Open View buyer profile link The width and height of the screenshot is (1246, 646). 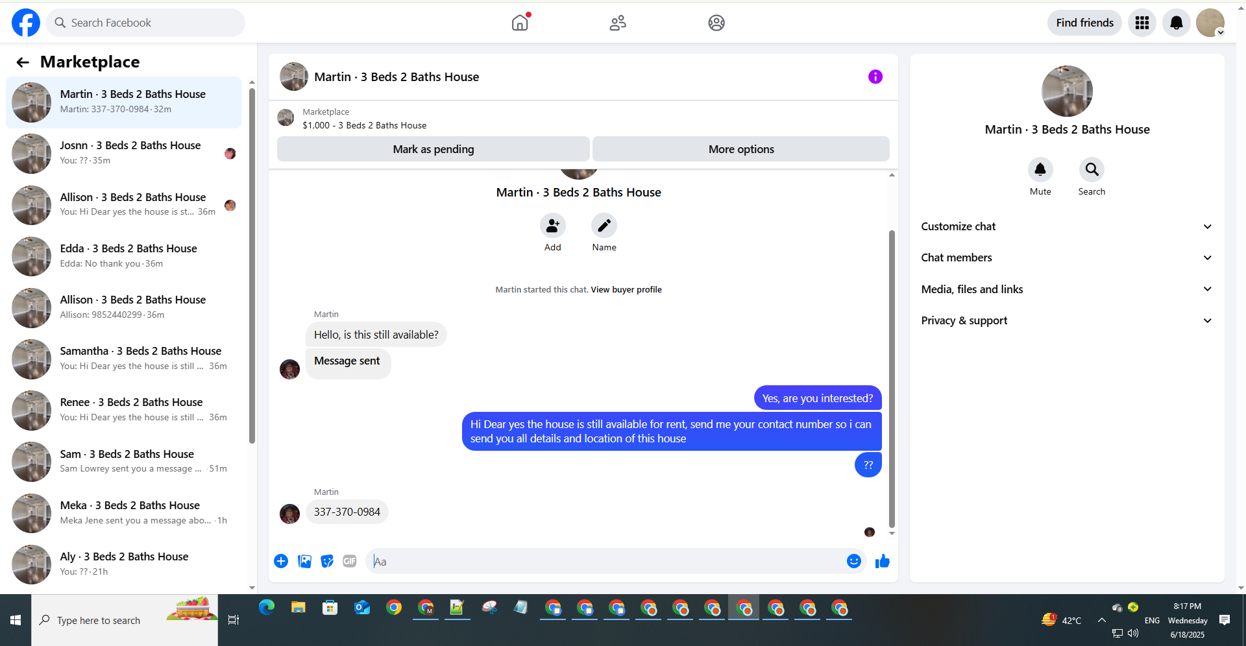(x=626, y=290)
